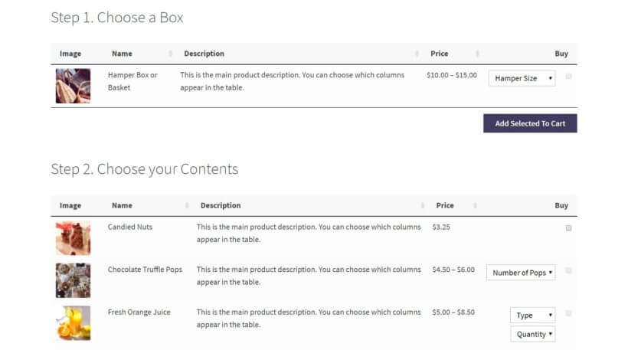Select the $5.00 – $8.50 price
The image size is (628, 350).
click(453, 312)
